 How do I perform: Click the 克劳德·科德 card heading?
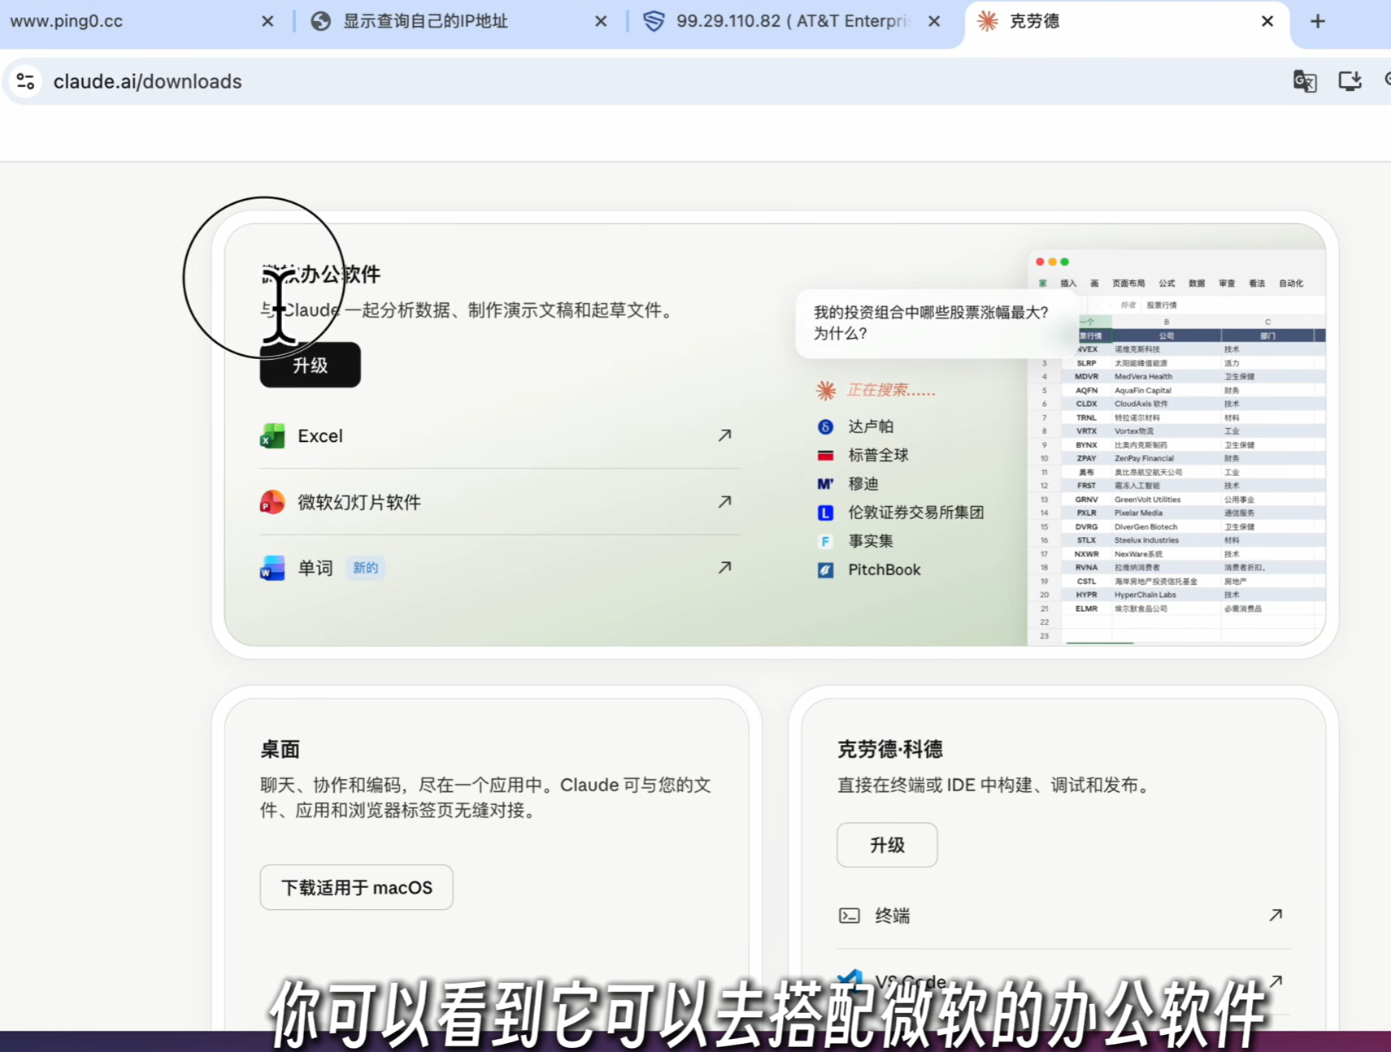[x=890, y=749]
